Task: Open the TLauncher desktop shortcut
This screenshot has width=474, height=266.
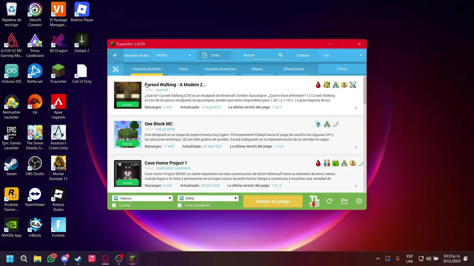Action: coord(58,74)
